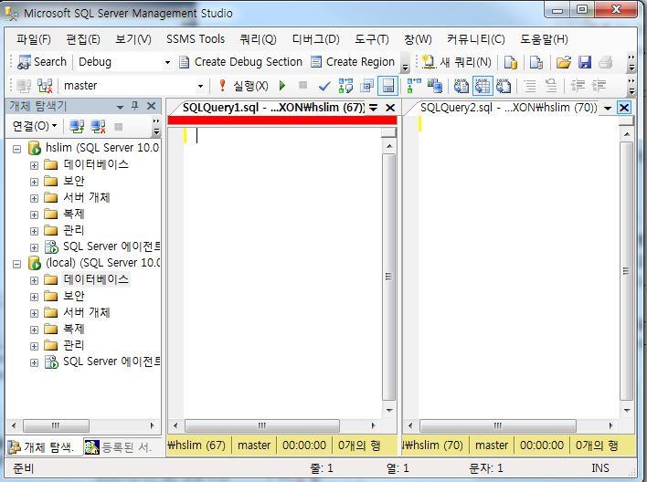Click the Database Engine Query icon
Screen dimensions: 647x482
(x=511, y=63)
